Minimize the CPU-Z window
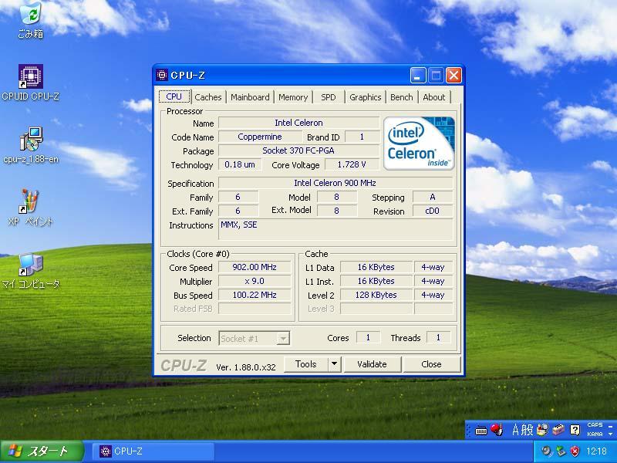 [x=418, y=75]
